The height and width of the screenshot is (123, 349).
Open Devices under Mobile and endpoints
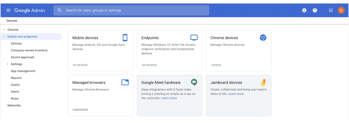(x=16, y=44)
